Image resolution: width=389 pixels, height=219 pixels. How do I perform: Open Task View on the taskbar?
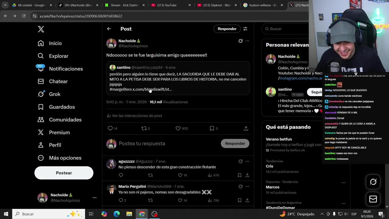[x=91, y=214]
